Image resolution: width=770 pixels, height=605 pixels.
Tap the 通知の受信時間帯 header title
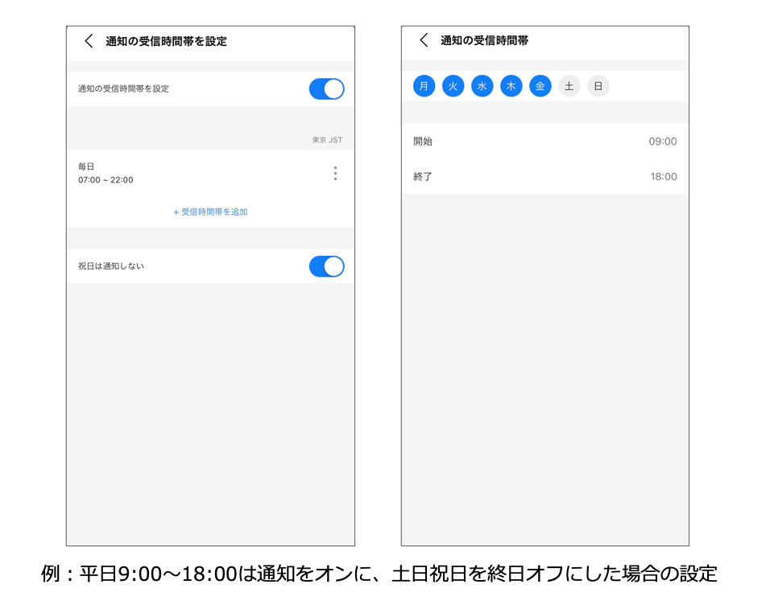pos(484,40)
